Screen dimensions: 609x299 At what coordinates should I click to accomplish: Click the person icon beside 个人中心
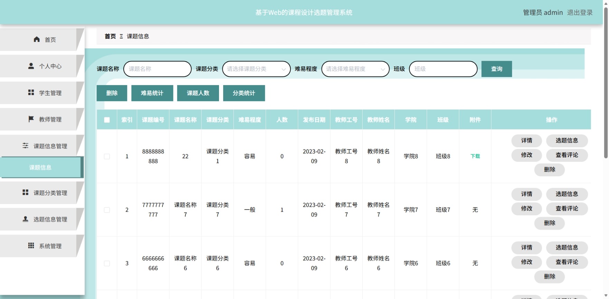pos(31,66)
